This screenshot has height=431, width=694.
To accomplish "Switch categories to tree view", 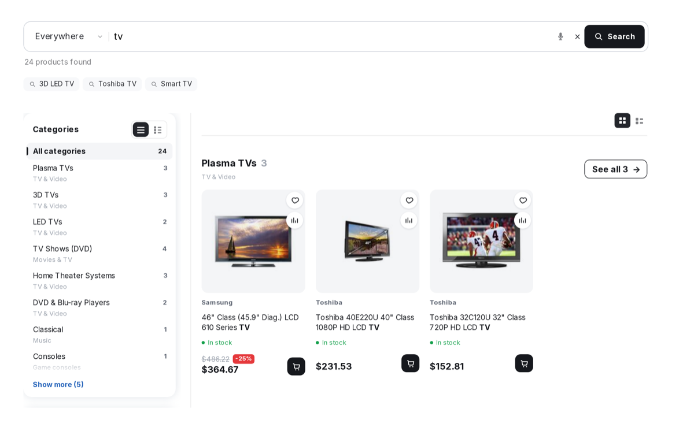I will pos(158,129).
